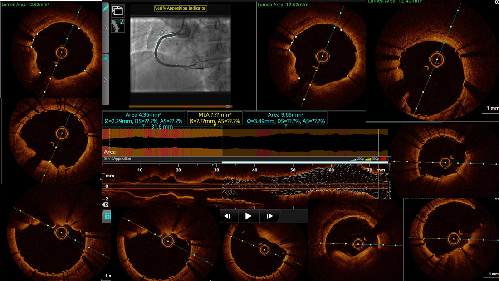Click the D distal marker tag
499x281 pixels.
[x=106, y=205]
